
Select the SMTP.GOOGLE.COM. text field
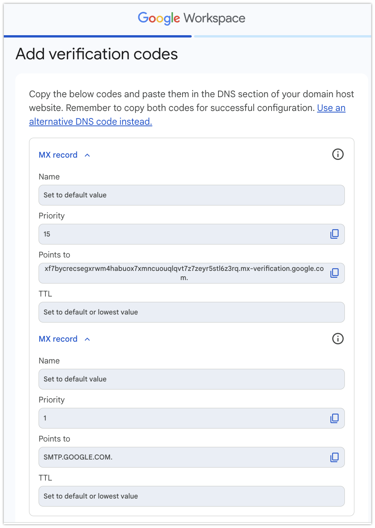pos(192,457)
